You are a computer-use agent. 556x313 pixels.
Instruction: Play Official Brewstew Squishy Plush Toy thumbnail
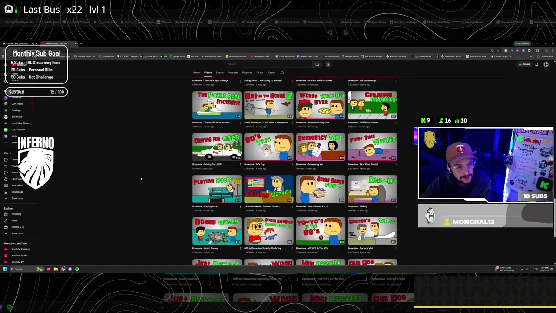click(269, 230)
